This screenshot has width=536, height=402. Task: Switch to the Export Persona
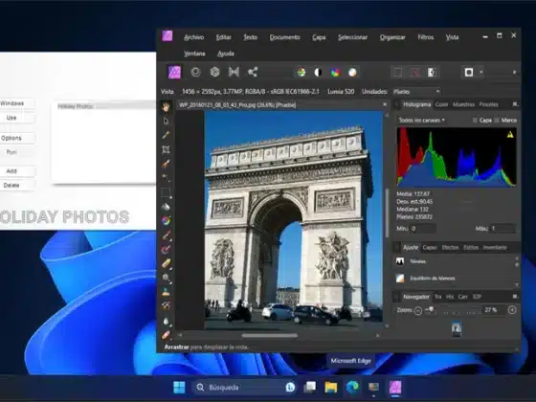253,72
